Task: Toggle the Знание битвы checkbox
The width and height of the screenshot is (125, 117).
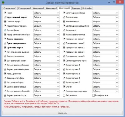Action: click(5, 30)
